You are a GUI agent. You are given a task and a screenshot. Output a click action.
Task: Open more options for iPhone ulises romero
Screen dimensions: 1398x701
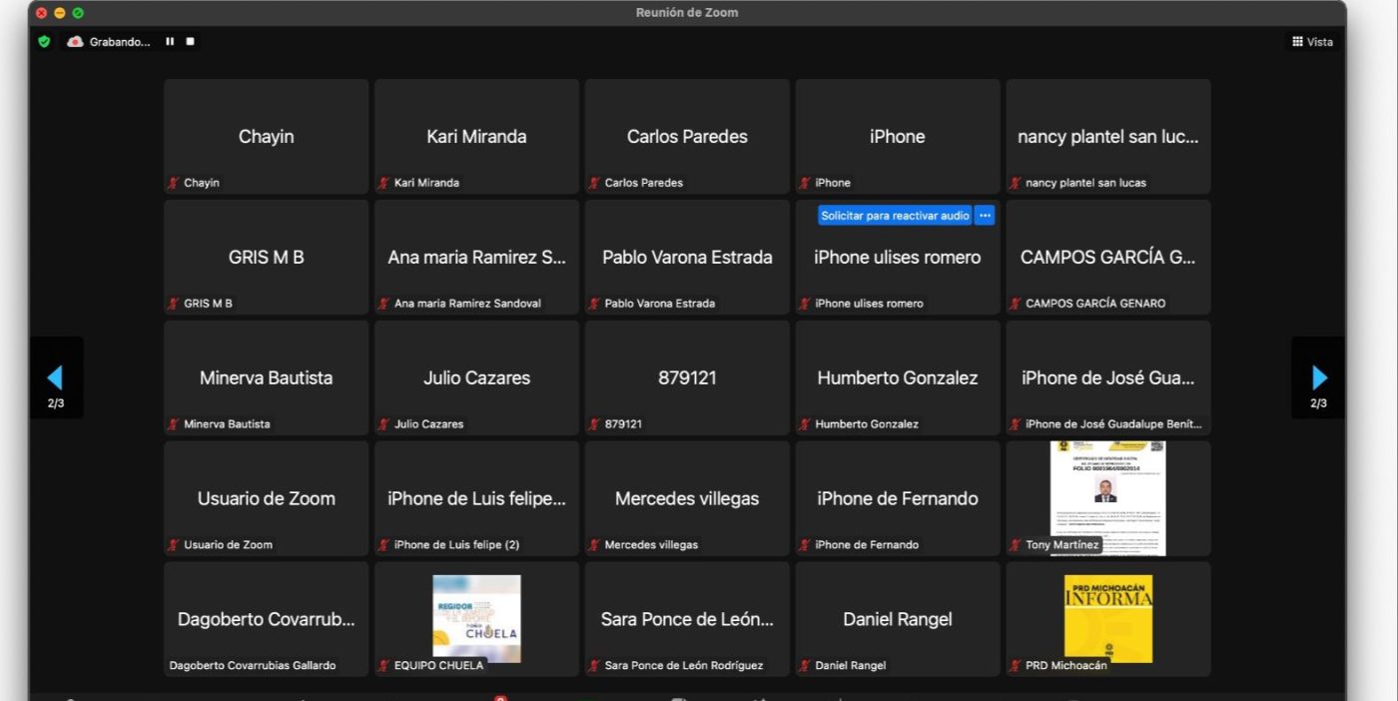pyautogui.click(x=985, y=216)
